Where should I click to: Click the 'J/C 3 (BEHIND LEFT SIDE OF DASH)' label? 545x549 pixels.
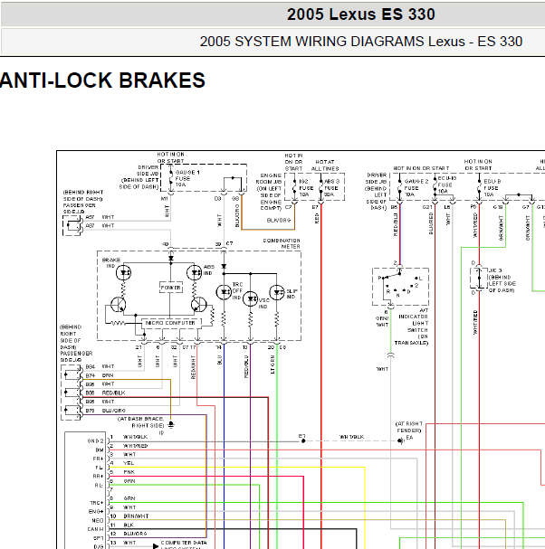tap(502, 280)
